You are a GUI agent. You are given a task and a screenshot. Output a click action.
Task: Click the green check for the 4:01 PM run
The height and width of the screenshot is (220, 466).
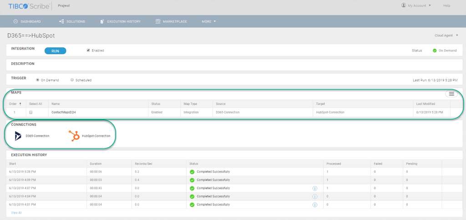tap(192, 205)
